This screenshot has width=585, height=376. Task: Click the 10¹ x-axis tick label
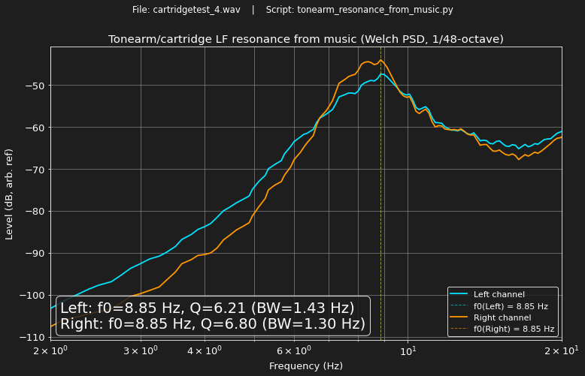(408, 350)
